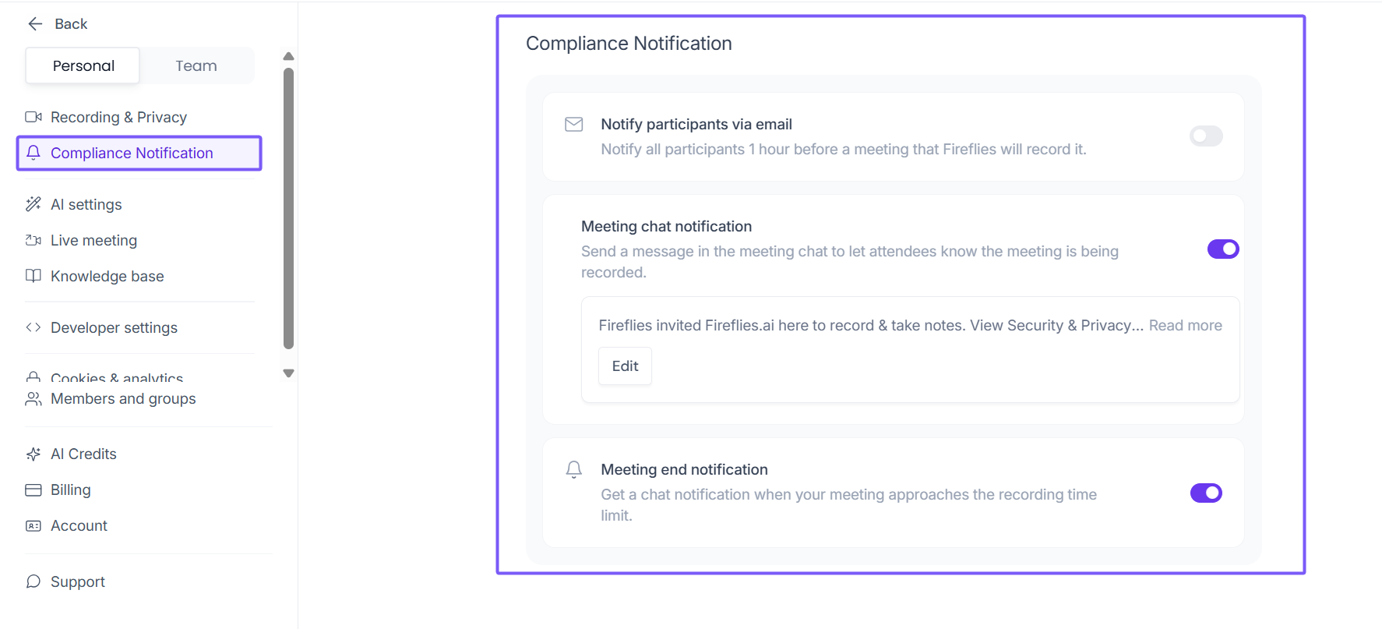This screenshot has width=1382, height=629.
Task: Click the AI settings magic wand icon
Action: pos(33,204)
